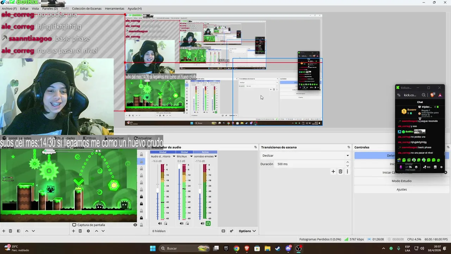Open the Vista menu
This screenshot has height=254, width=451.
[35, 8]
